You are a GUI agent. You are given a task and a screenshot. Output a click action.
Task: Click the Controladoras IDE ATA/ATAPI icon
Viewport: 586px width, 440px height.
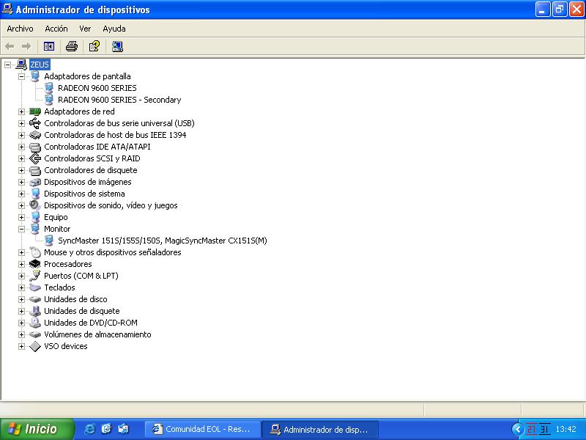pyautogui.click(x=34, y=147)
